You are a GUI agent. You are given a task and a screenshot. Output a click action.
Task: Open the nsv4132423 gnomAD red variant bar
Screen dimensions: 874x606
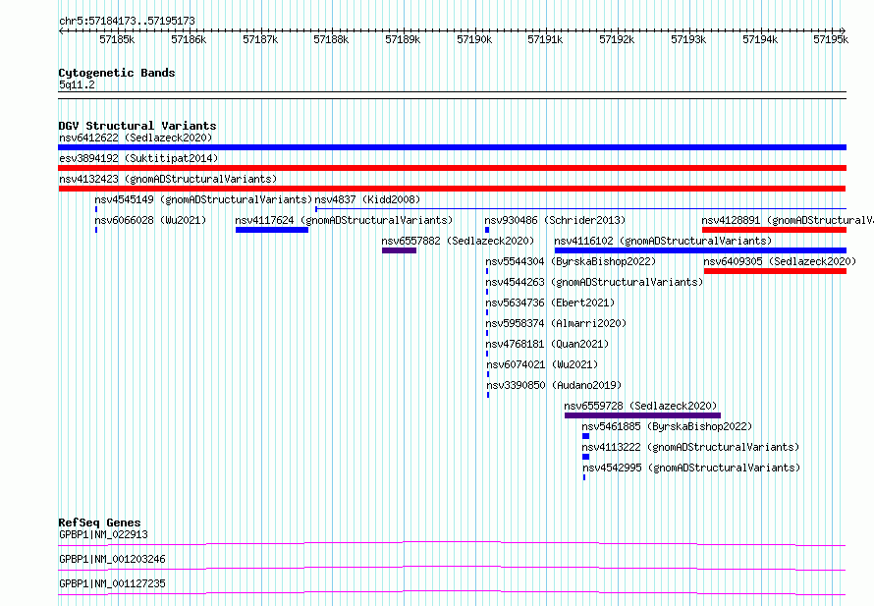452,189
